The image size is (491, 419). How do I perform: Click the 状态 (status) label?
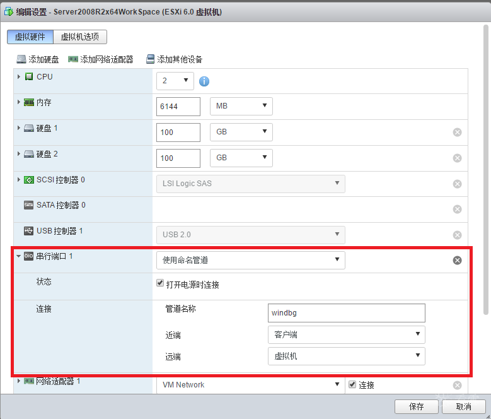(x=44, y=281)
